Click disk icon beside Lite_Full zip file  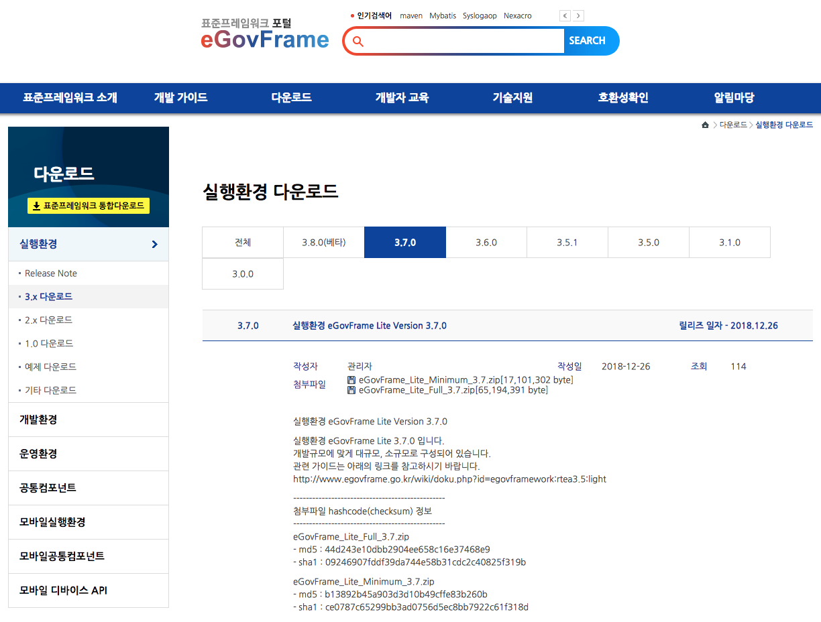tap(351, 390)
